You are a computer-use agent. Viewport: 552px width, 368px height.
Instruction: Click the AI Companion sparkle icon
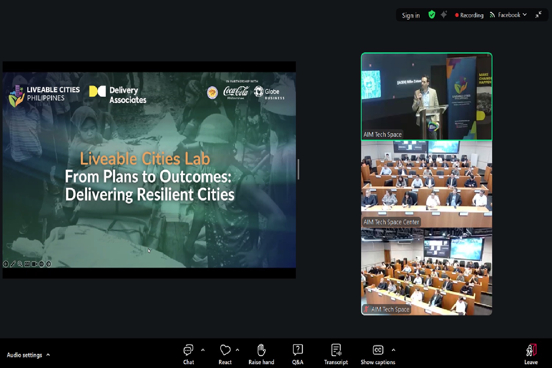(444, 15)
